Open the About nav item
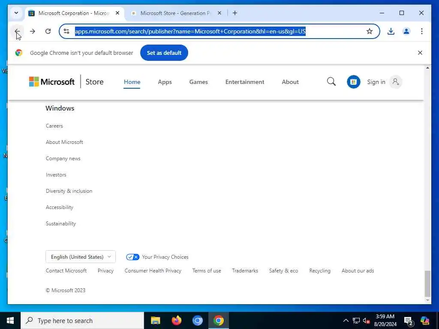439x329 pixels. point(290,82)
